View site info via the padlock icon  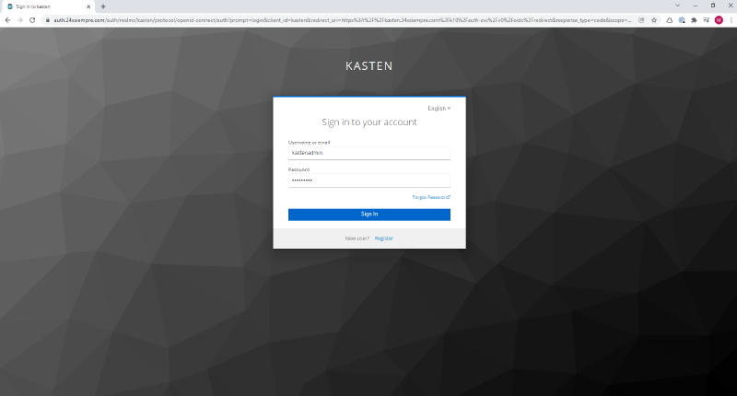point(48,20)
